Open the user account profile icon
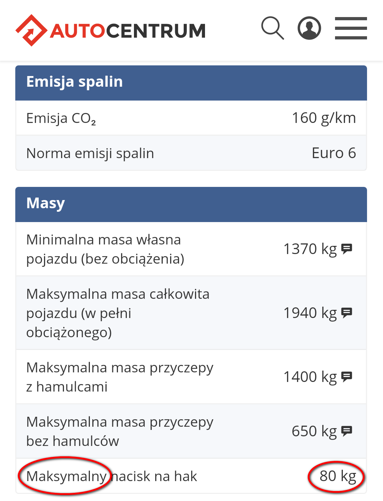Image resolution: width=383 pixels, height=501 pixels. coord(309,28)
